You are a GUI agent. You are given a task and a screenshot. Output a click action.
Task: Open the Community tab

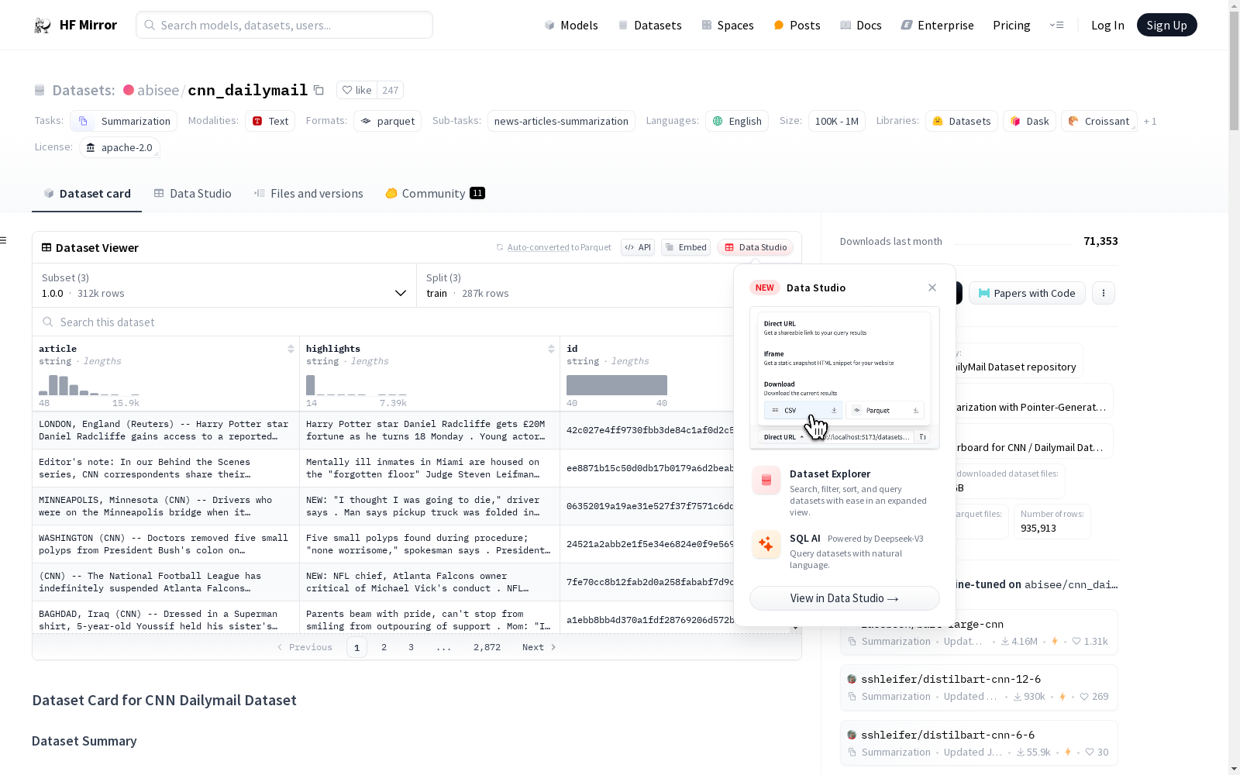435,194
